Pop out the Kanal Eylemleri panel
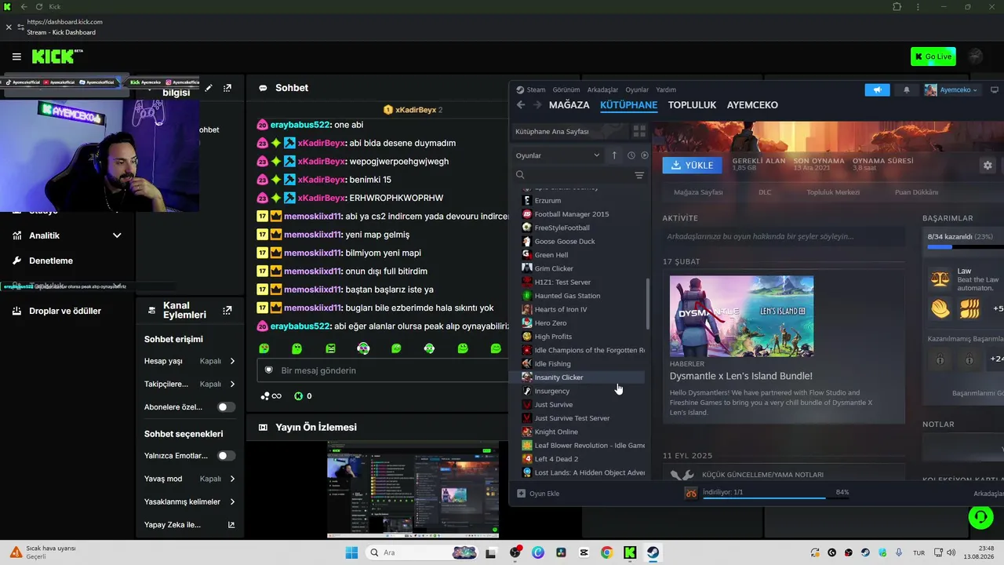The width and height of the screenshot is (1004, 565). (227, 311)
